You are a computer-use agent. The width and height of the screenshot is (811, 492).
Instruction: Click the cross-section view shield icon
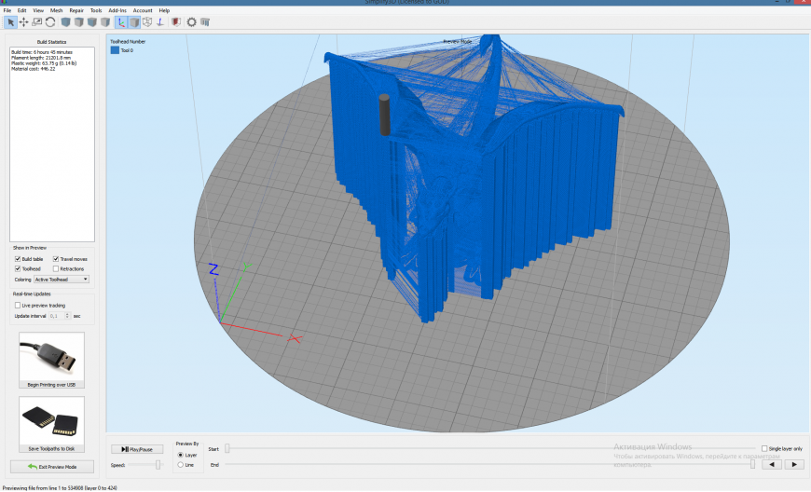point(175,21)
